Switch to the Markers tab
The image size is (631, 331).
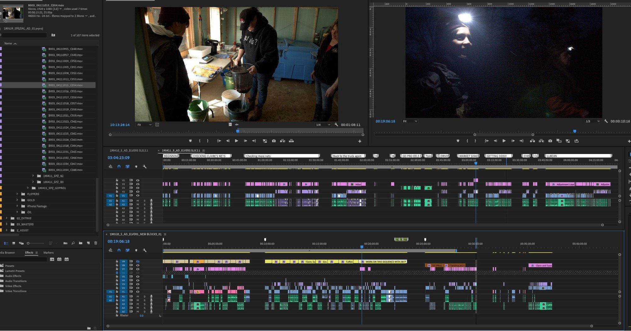tap(48, 252)
